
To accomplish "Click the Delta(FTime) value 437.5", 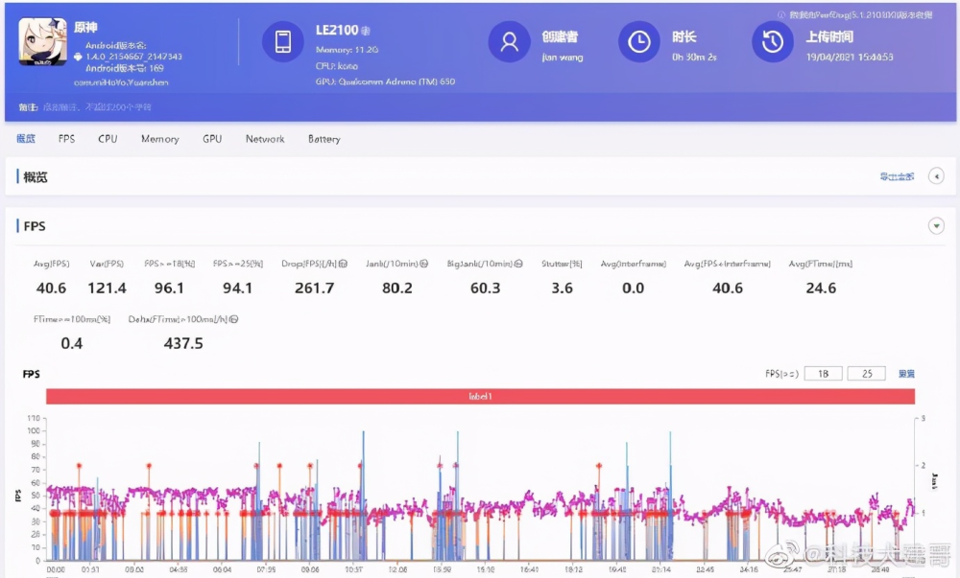I will tap(183, 343).
